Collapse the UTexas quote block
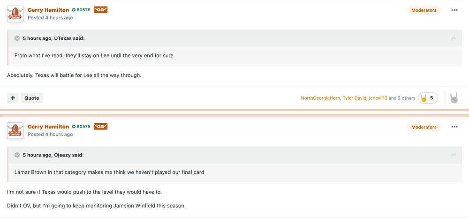This screenshot has width=469, height=218. coord(17,38)
